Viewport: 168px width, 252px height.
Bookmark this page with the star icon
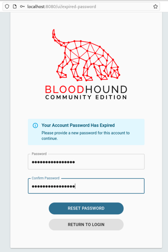155,7
